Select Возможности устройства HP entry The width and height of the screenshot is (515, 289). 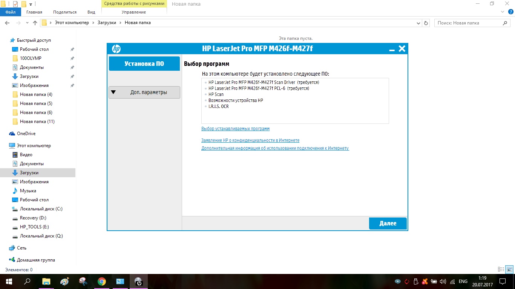pos(236,100)
